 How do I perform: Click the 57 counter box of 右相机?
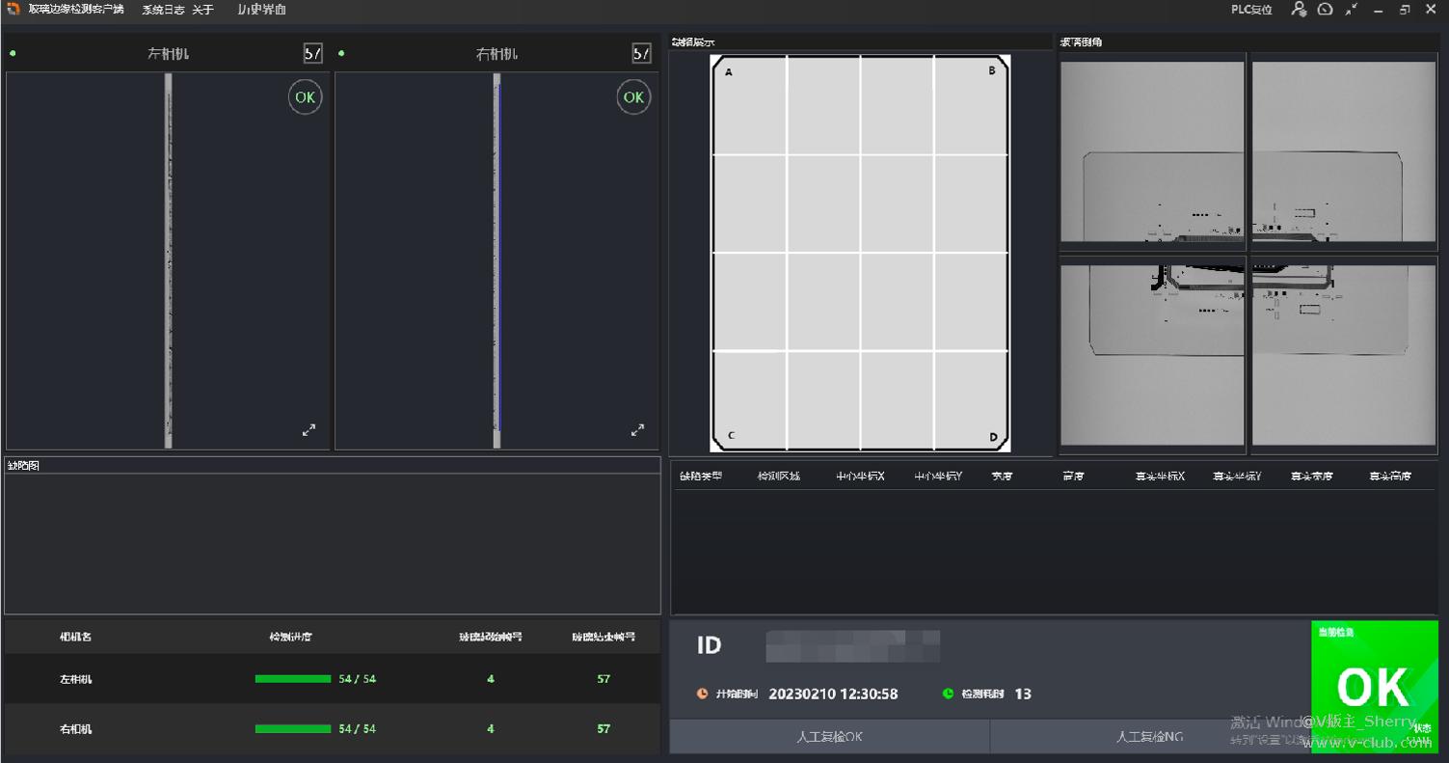coord(642,54)
